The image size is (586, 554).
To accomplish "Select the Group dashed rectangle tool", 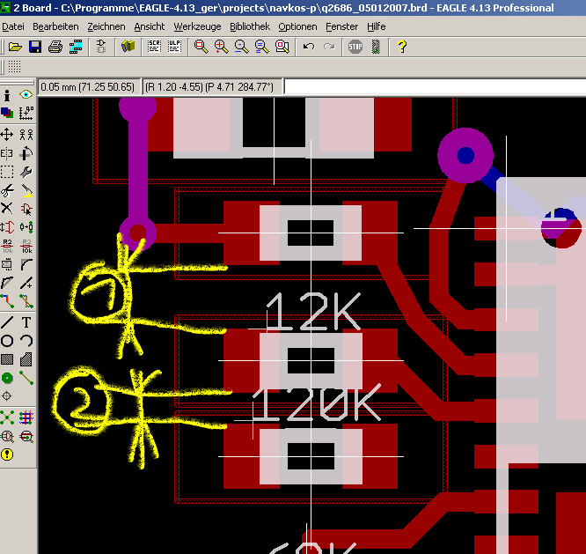I will 7,172.
